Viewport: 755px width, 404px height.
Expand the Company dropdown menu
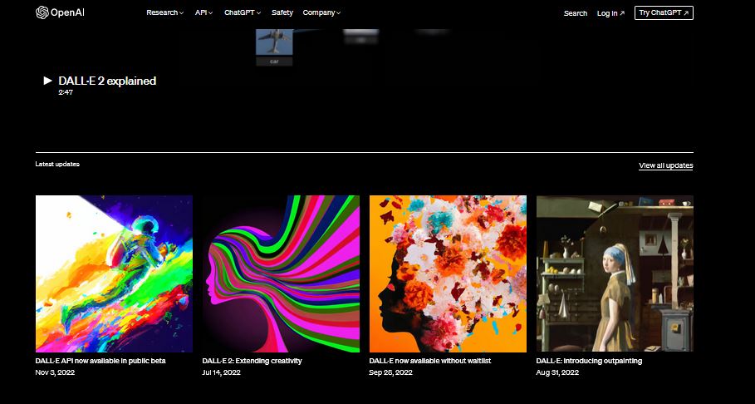321,13
